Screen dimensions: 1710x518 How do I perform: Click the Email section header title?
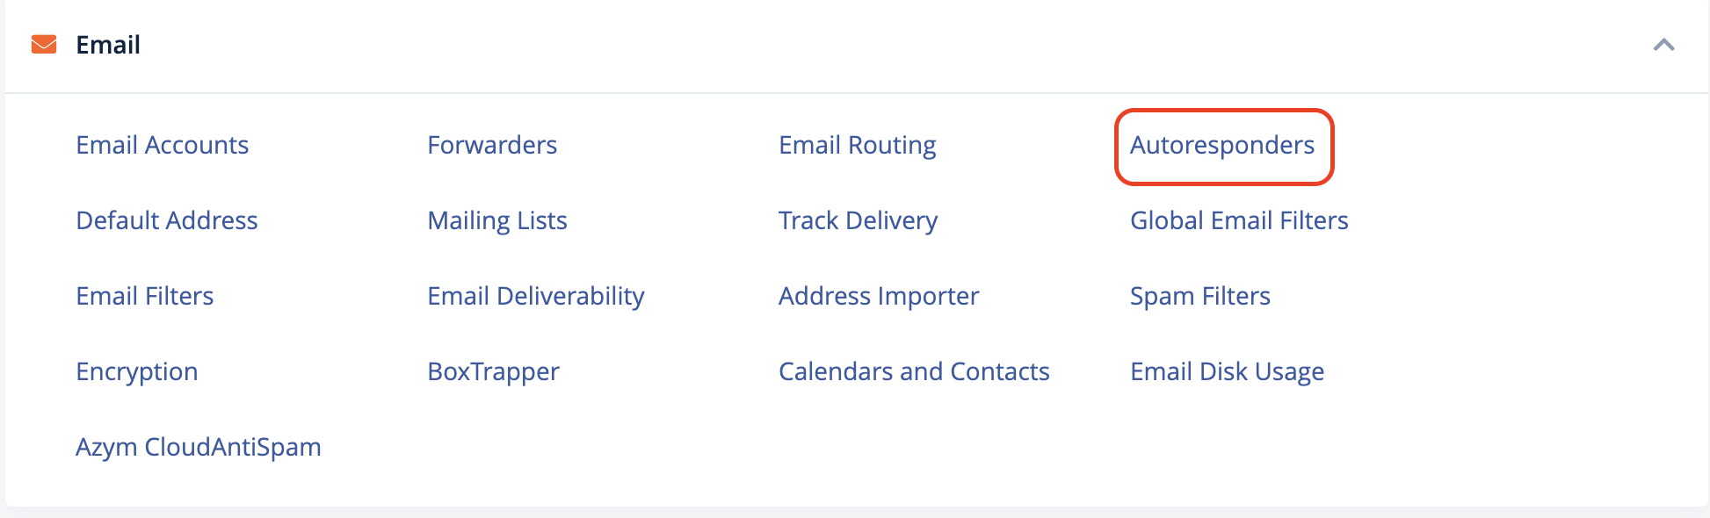coord(108,45)
